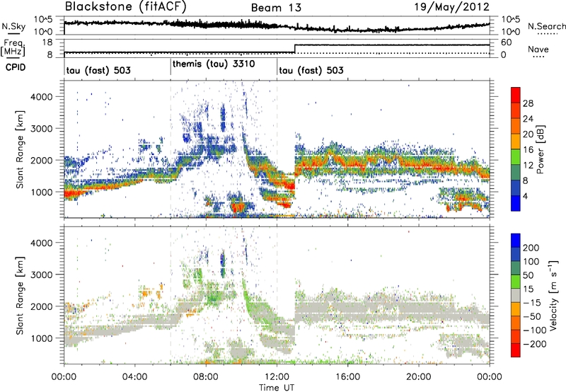Click the "-15" label on the Velocity color bar
566x392 pixels.
click(532, 303)
